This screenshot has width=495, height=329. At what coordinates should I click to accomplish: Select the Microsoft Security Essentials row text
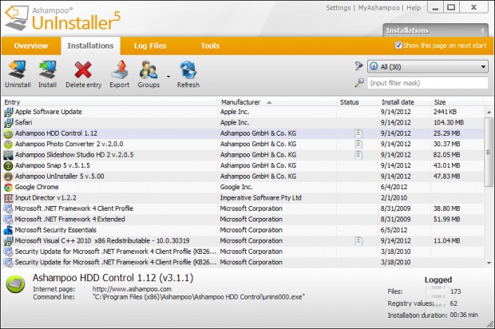click(56, 230)
